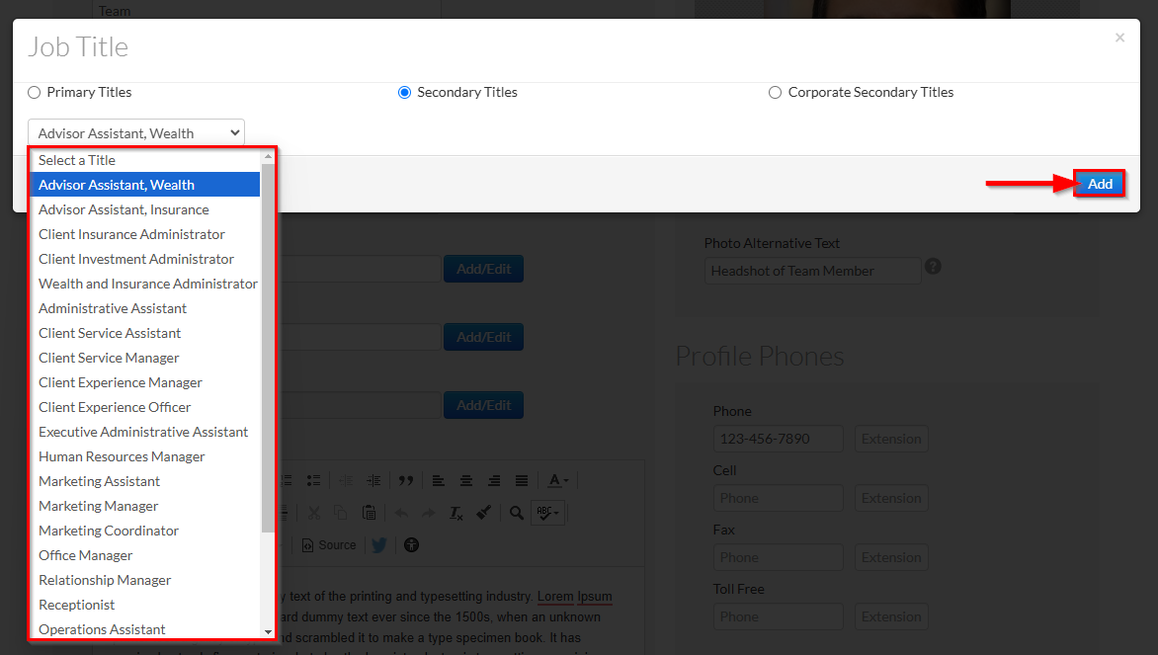The height and width of the screenshot is (655, 1158).
Task: Pick Operations Assistant from the list
Action: click(x=145, y=629)
